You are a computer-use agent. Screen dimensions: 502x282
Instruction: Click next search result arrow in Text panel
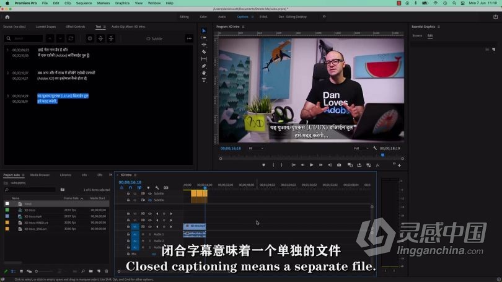60,38
